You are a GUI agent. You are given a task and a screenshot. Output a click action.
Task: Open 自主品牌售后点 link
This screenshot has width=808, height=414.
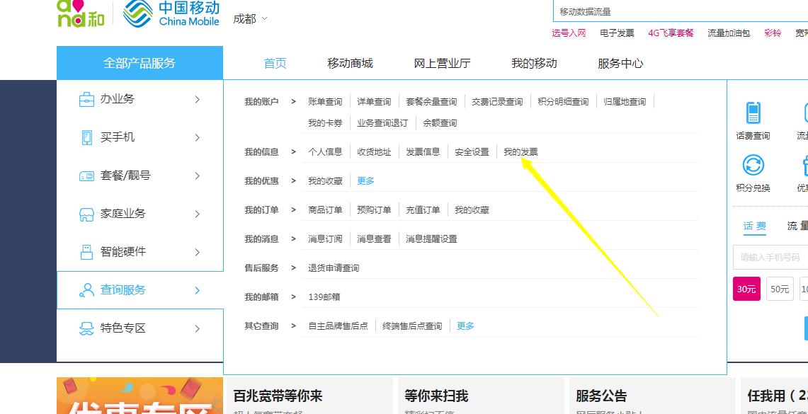pyautogui.click(x=338, y=326)
